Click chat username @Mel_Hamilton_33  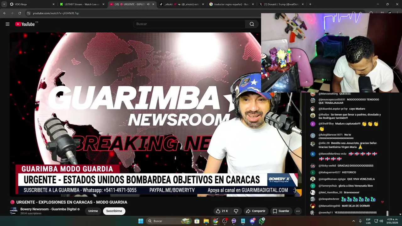tap(330, 192)
